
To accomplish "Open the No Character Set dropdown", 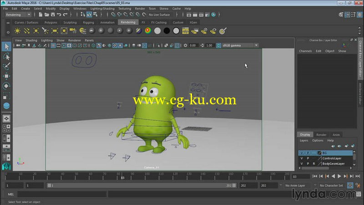I will pos(332,185).
